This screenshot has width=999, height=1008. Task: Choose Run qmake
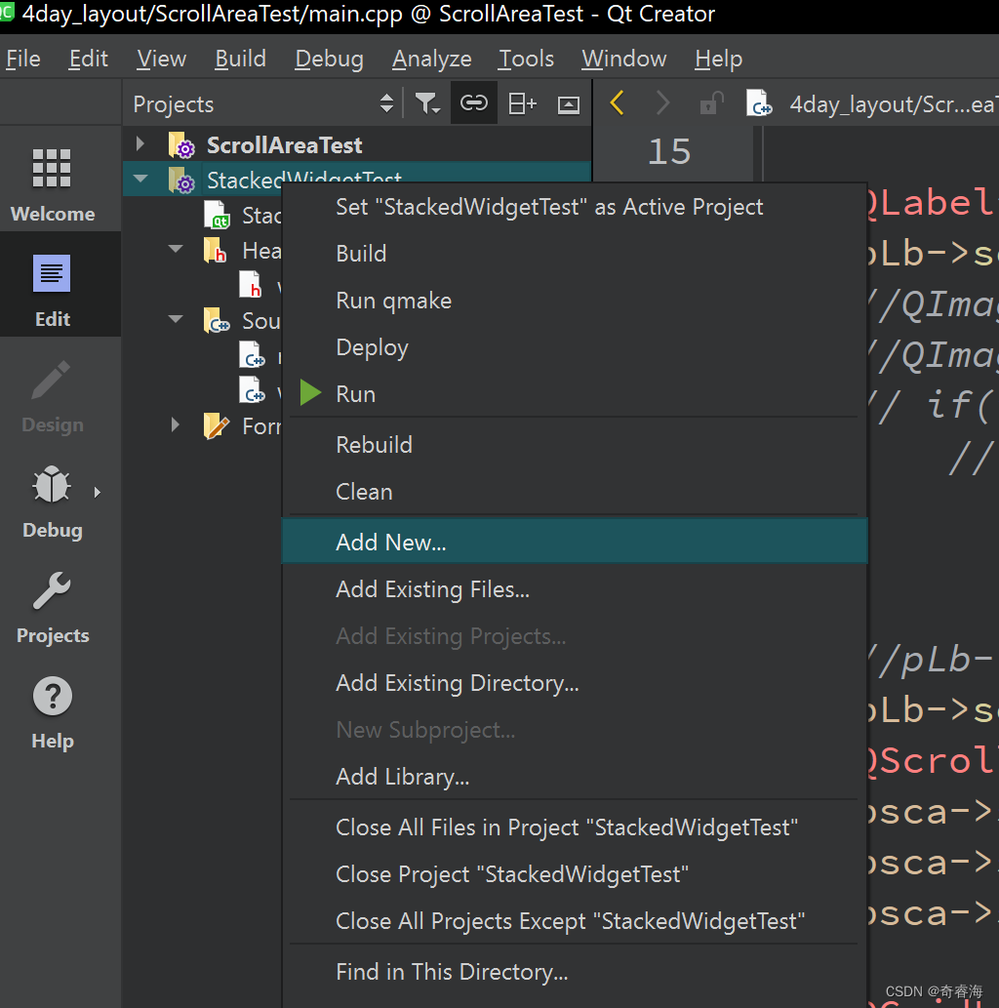pyautogui.click(x=575, y=301)
